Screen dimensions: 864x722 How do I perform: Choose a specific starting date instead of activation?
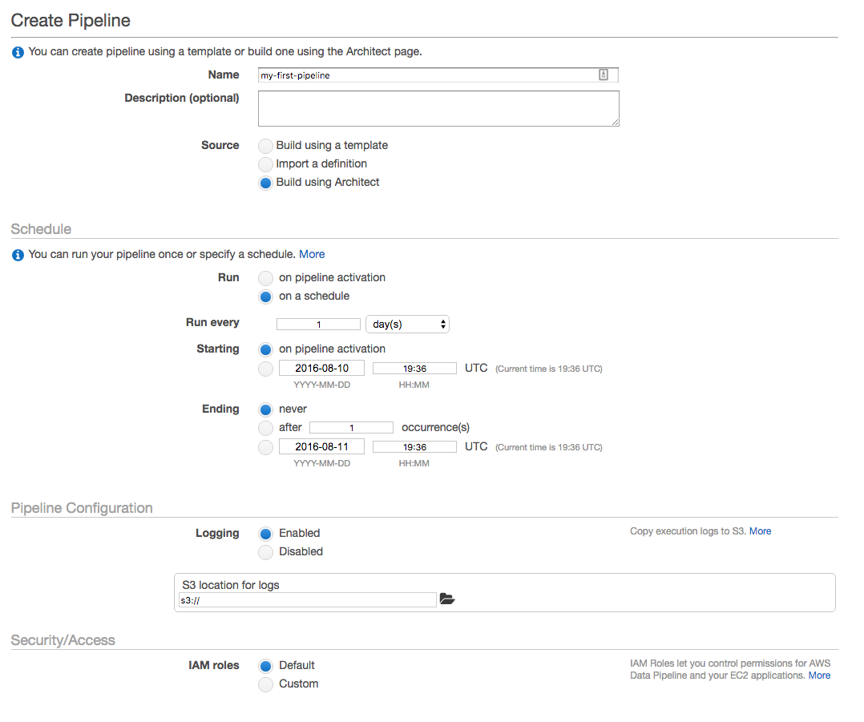pos(265,369)
